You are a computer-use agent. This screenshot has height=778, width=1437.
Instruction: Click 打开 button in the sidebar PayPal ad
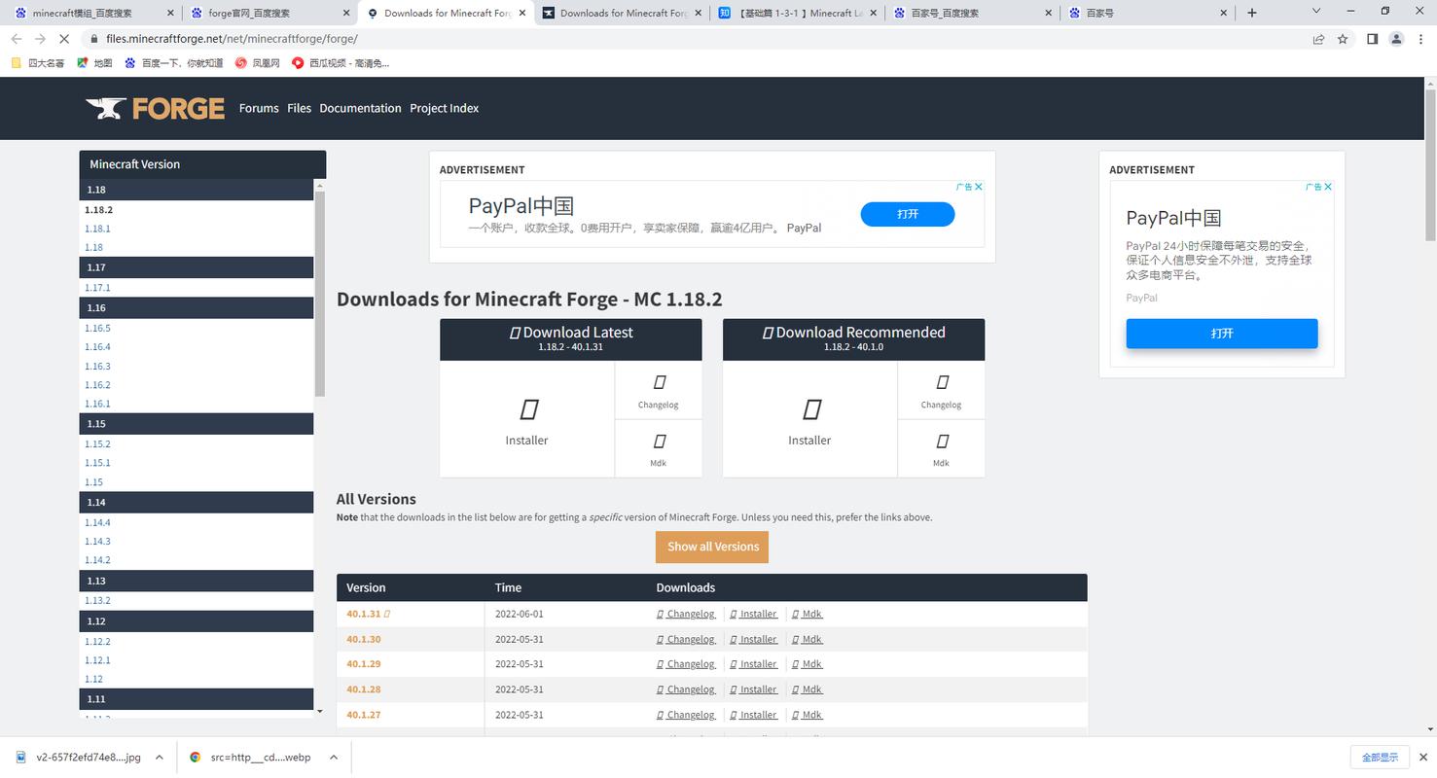[1222, 333]
